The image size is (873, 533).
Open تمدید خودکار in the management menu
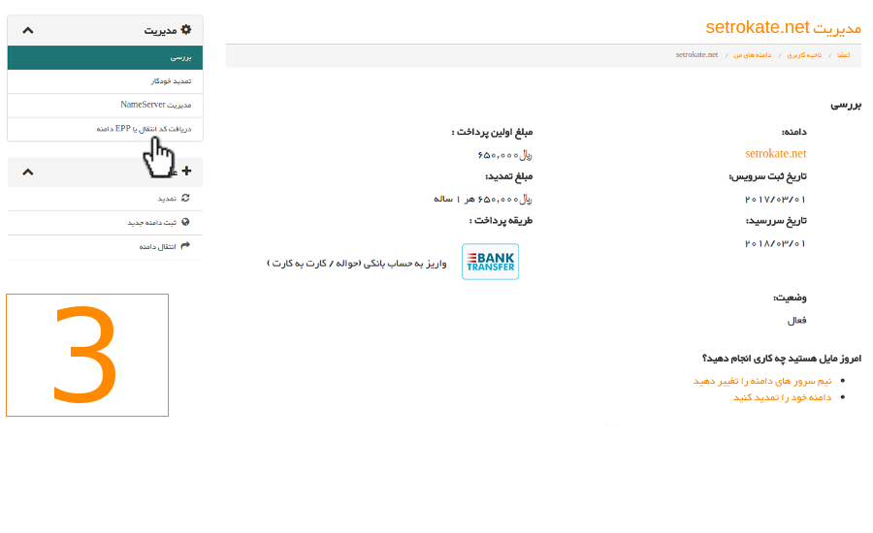coord(105,81)
